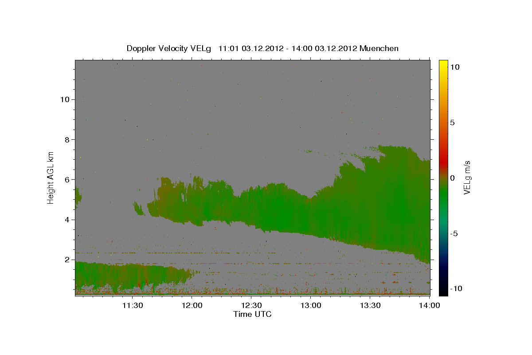
Task: Click the colorbar value 0 m/s
Action: 452,178
